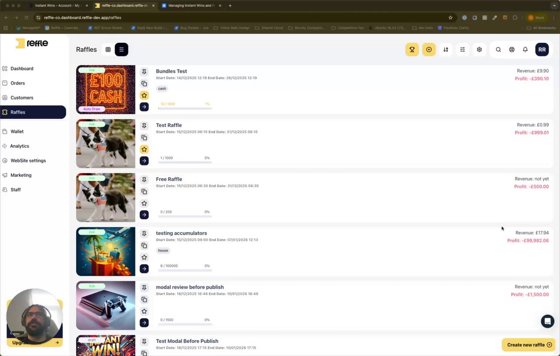Screen dimensions: 560x356
Task: Open the A-Z sort options
Action: [x=446, y=49]
